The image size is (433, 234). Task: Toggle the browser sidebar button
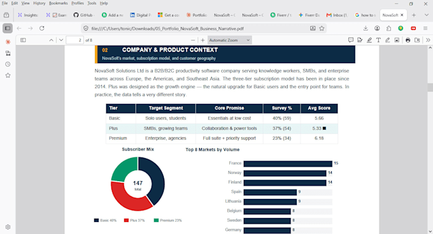(8, 28)
